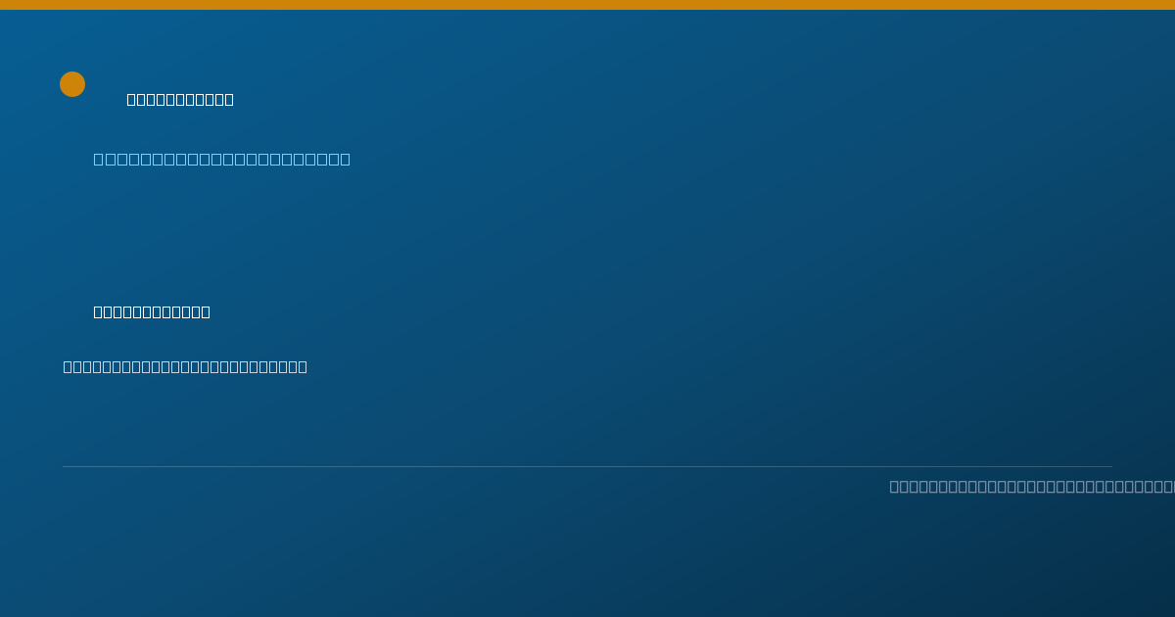Click the orange bar along the top edge
This screenshot has height=617, width=1175.
(587, 5)
